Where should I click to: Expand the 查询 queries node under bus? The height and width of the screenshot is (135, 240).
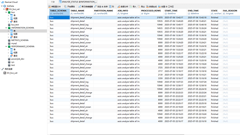[x=8, y=22]
